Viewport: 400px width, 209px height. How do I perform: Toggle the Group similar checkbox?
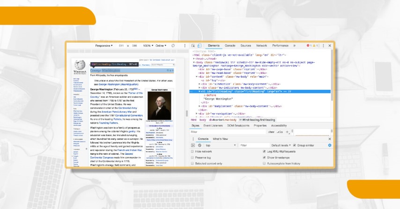coord(295,145)
